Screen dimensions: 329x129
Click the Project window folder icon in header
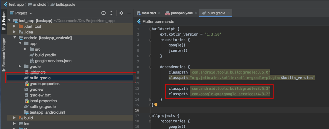click(12, 13)
